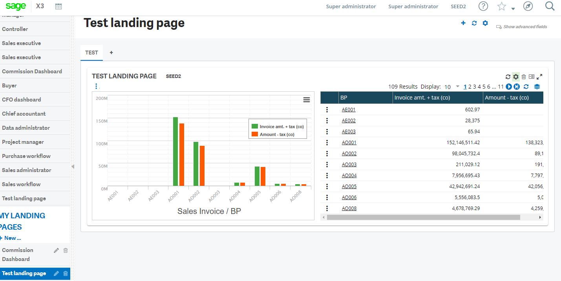
Task: Open the kebab menu on row AO001
Action: (x=327, y=142)
